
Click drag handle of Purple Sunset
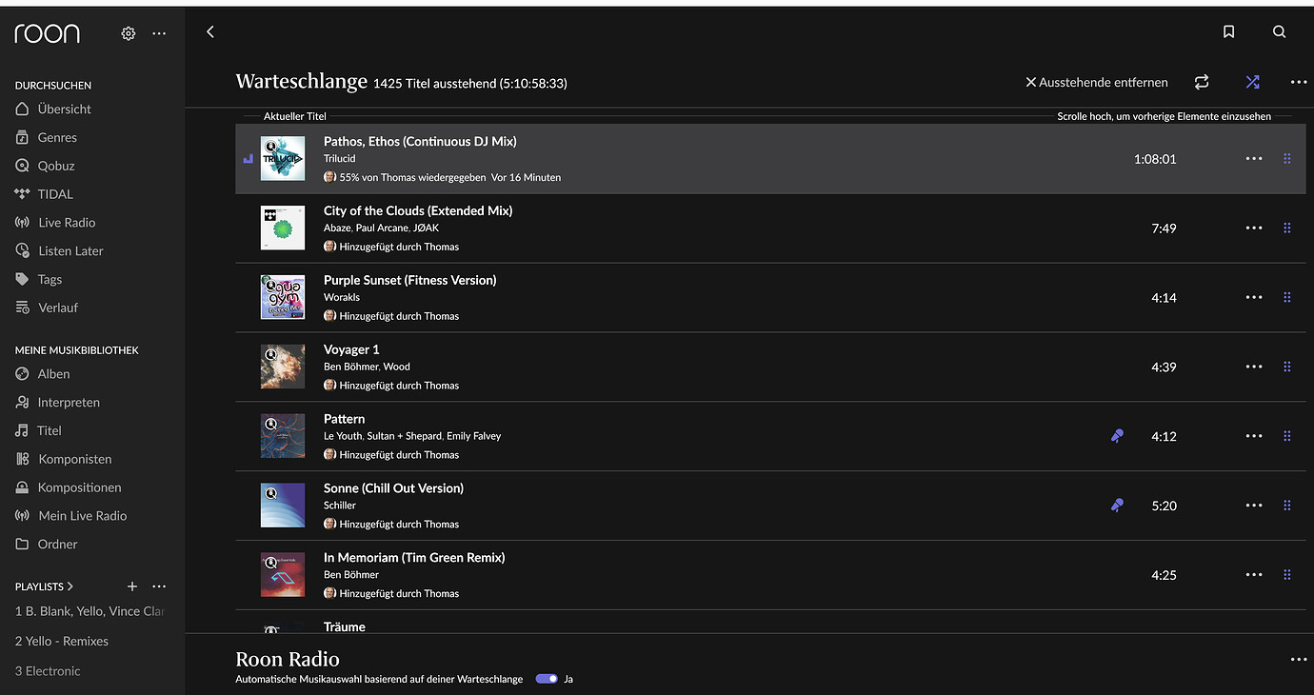point(1287,298)
